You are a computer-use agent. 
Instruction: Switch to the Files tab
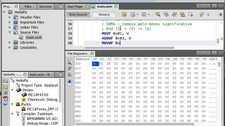(28, 6)
